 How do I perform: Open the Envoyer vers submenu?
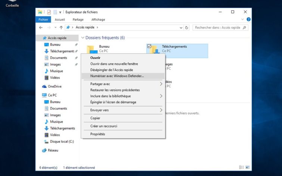123,110
